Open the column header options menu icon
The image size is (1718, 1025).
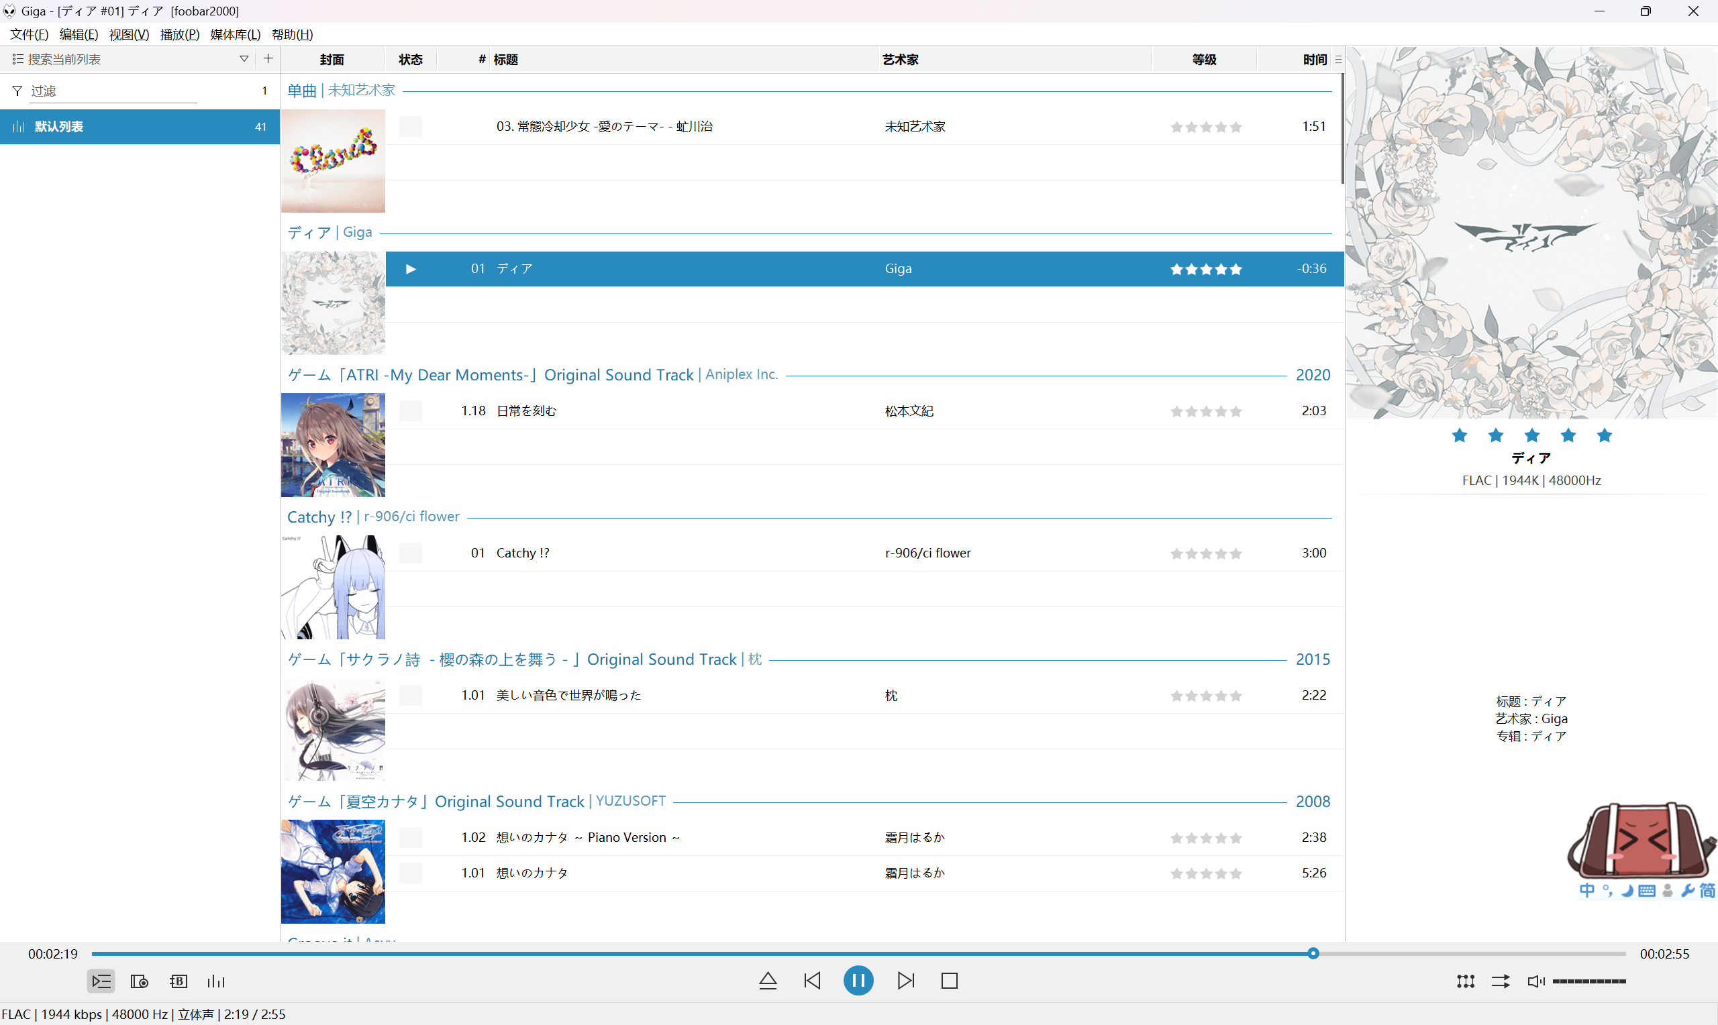(1338, 60)
